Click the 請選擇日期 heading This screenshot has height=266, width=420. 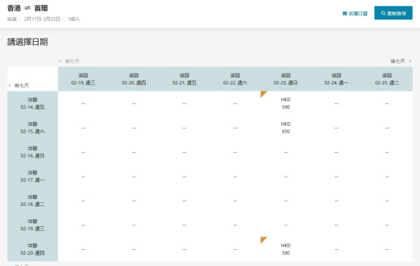click(x=27, y=42)
